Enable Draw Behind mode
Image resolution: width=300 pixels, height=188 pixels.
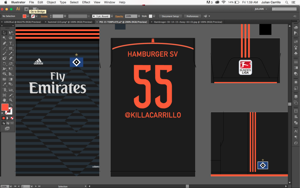[8, 123]
